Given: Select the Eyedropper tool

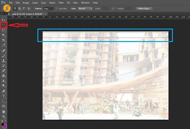Looking at the screenshot, I should pyautogui.click(x=4, y=45).
